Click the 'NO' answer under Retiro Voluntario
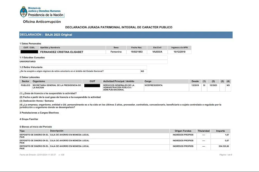The width and height of the screenshot is (259, 172). pyautogui.click(x=142, y=71)
